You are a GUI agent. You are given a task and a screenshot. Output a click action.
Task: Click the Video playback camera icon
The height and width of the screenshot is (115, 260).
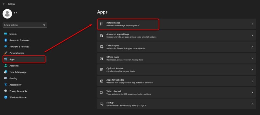102,92
